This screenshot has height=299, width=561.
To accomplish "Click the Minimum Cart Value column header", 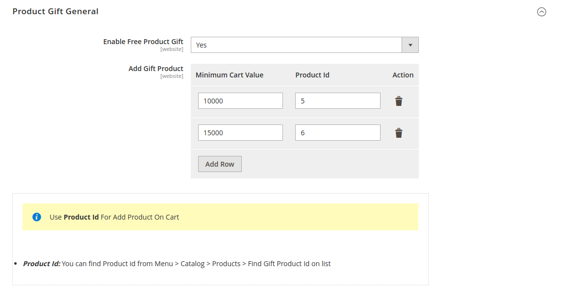I will tap(229, 75).
